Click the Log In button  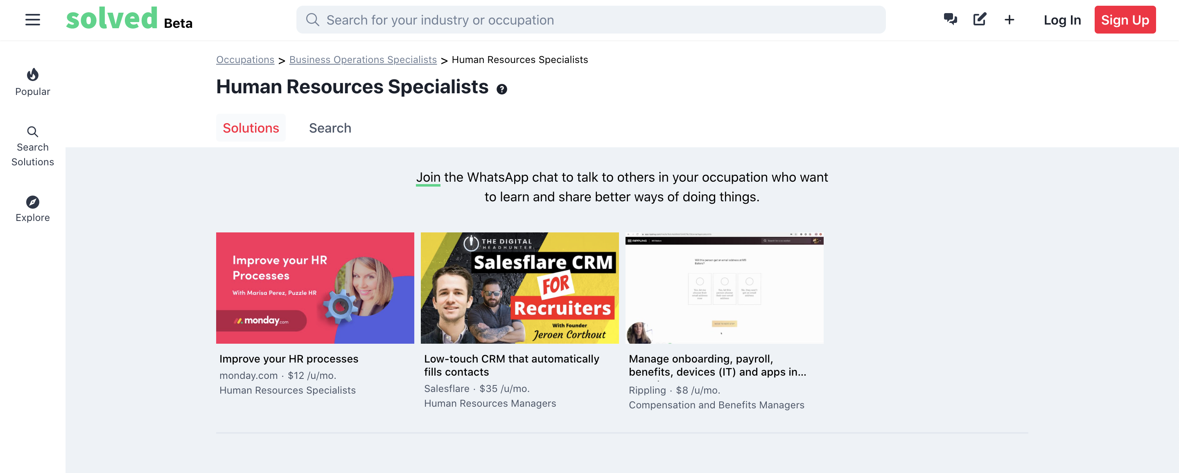[1062, 20]
